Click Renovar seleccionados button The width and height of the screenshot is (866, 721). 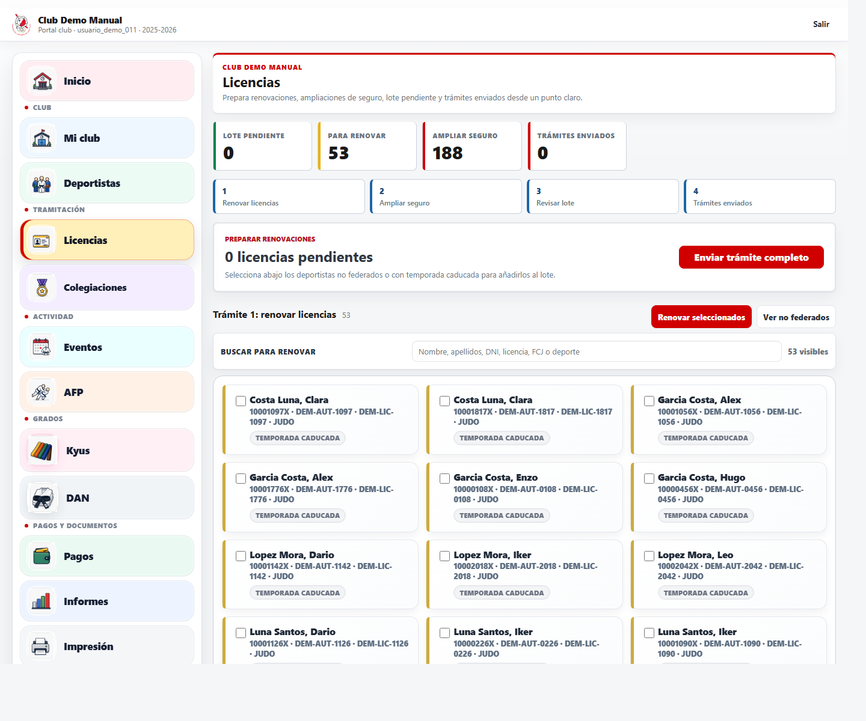701,317
